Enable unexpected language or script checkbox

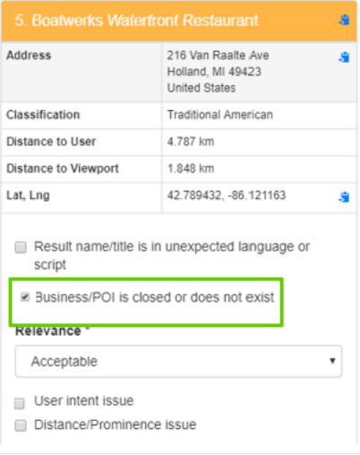pyautogui.click(x=21, y=247)
